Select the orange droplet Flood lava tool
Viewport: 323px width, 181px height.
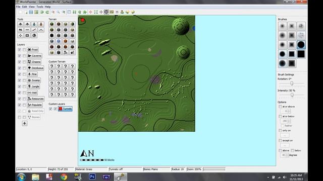(41, 24)
